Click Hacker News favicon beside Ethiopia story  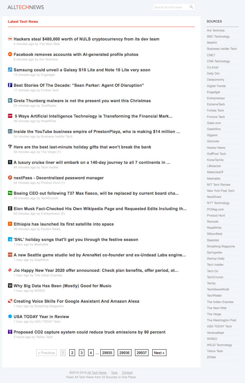pyautogui.click(x=10, y=224)
